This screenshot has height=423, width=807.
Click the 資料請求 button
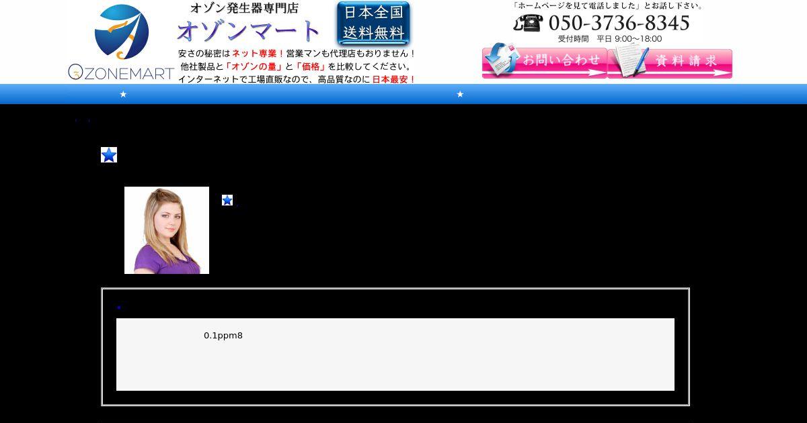(670, 61)
